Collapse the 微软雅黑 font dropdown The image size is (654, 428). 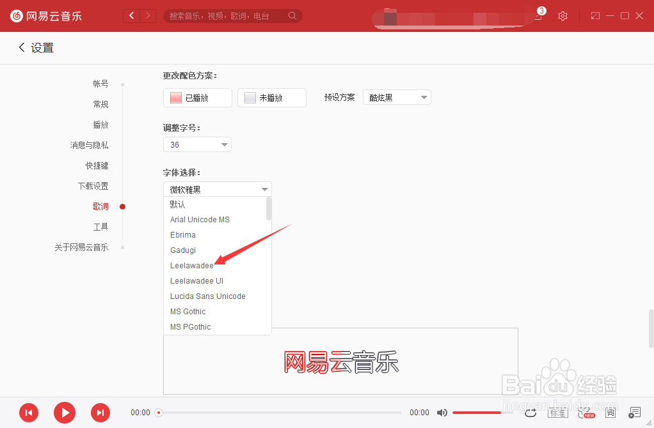[x=218, y=190]
